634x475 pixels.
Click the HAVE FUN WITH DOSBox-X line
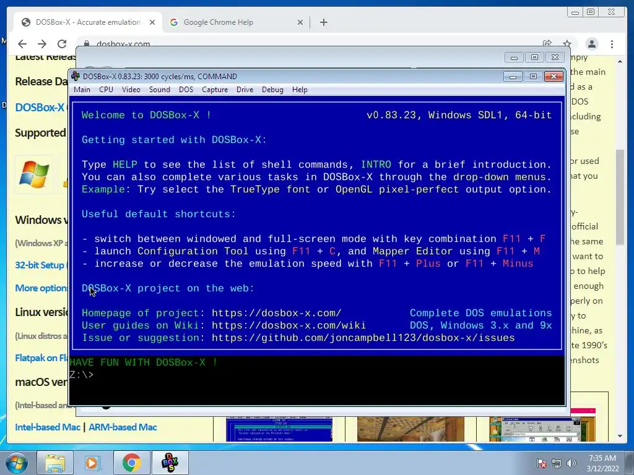pyautogui.click(x=144, y=362)
